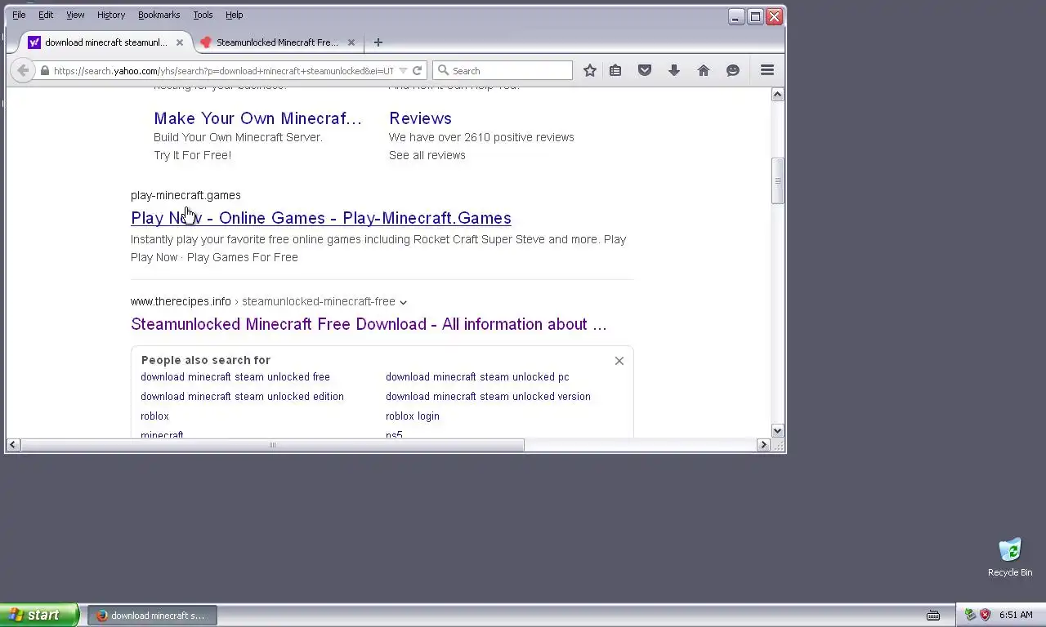Click the red shield security tray icon
Image resolution: width=1046 pixels, height=627 pixels.
pos(985,615)
